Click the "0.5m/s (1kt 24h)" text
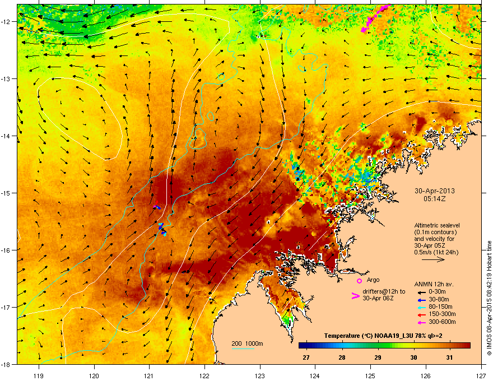 pyautogui.click(x=436, y=252)
